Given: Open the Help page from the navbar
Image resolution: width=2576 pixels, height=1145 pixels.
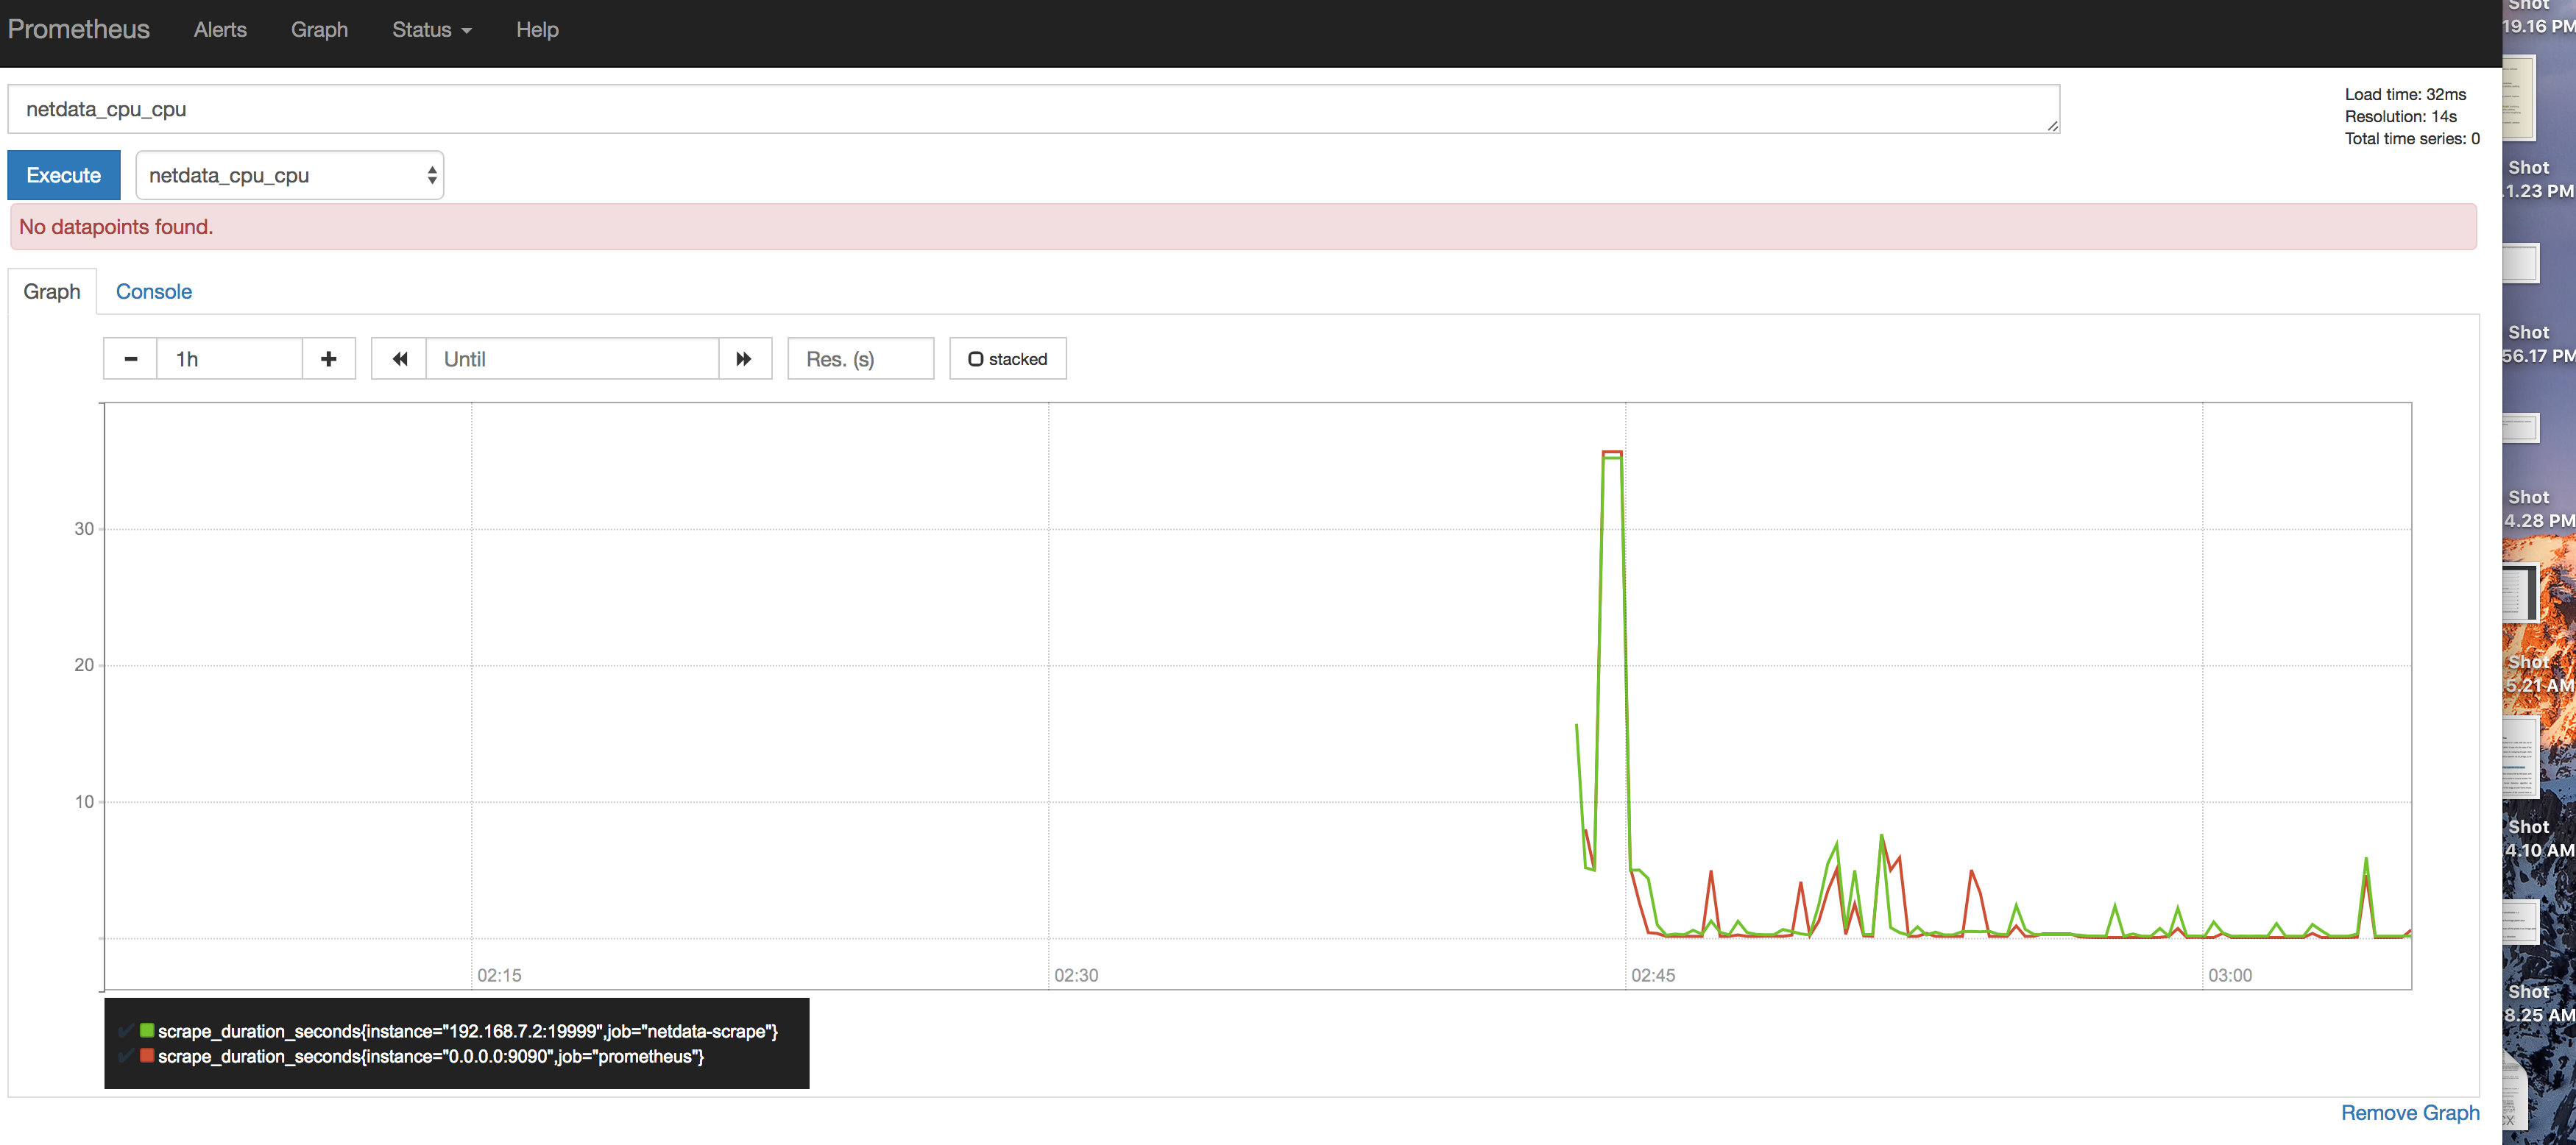Looking at the screenshot, I should tap(537, 29).
